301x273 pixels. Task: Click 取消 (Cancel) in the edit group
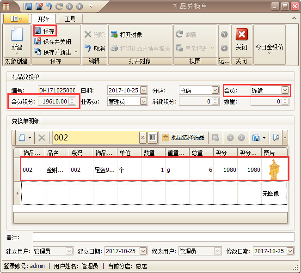(94, 49)
